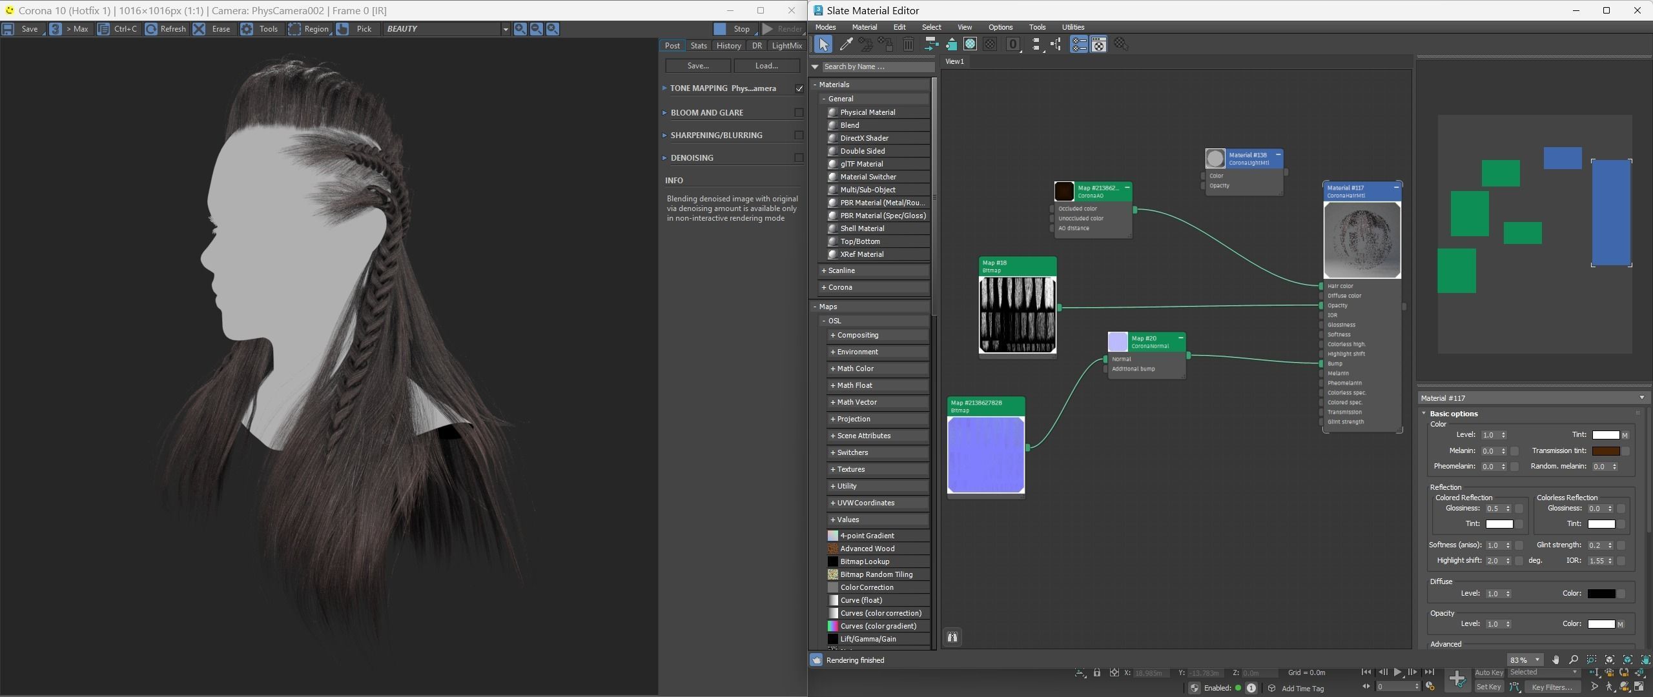Viewport: 1653px width, 697px height.
Task: Toggle Colored Reflection Glossiness map slot
Action: (x=1519, y=509)
